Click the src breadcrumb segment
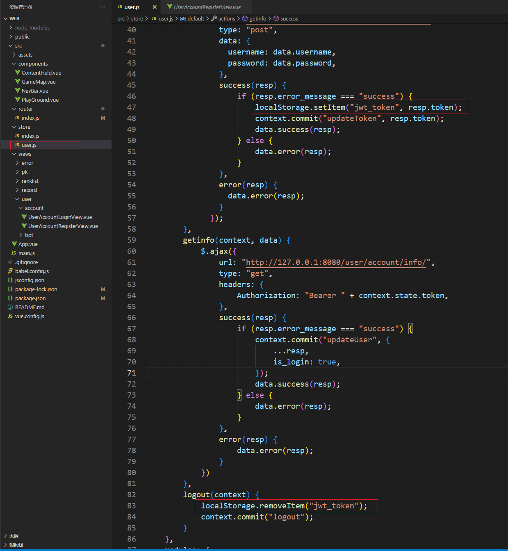 coord(121,18)
